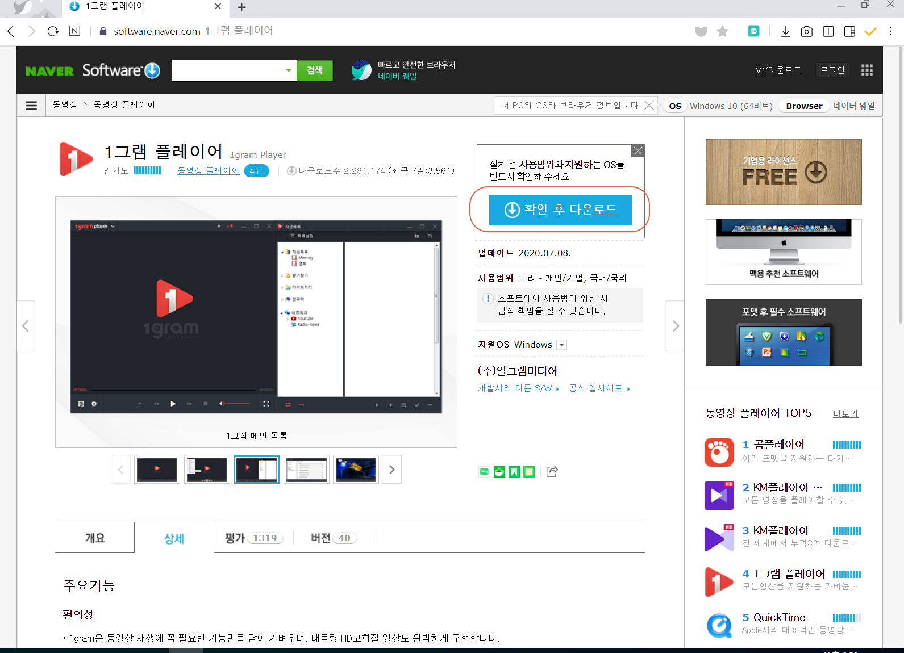This screenshot has width=904, height=653.
Task: Open 공식 웹사이트 link
Action: tap(599, 388)
